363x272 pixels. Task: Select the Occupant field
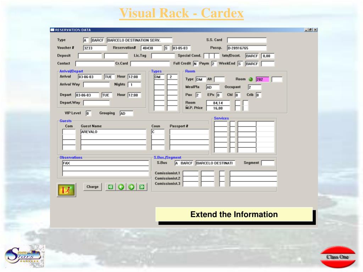click(x=255, y=87)
